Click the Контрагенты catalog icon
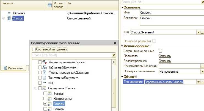The height and width of the screenshot is (111, 204). pos(49,99)
